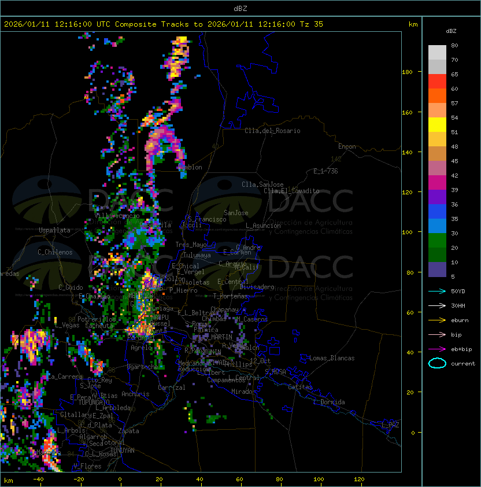
Task: Select the bright green 20-30 dBZ swatch
Action: [x=437, y=241]
